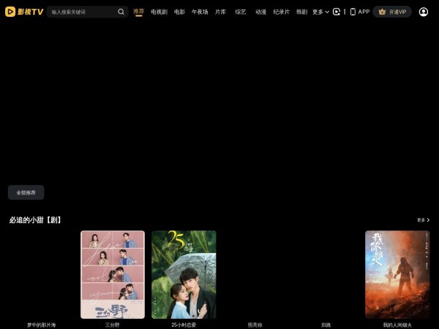
Task: Expand the 更多 dropdown in navigation
Action: [320, 12]
